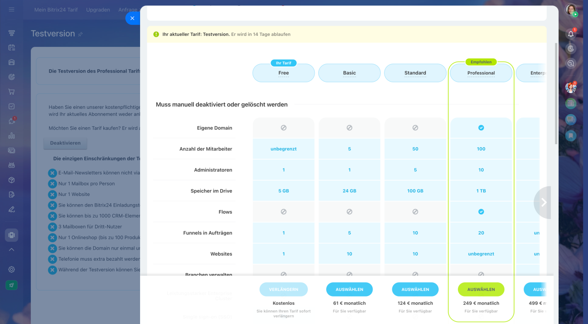Open the chat search icon in right panel
Screen dimensions: 588x324
571,63
